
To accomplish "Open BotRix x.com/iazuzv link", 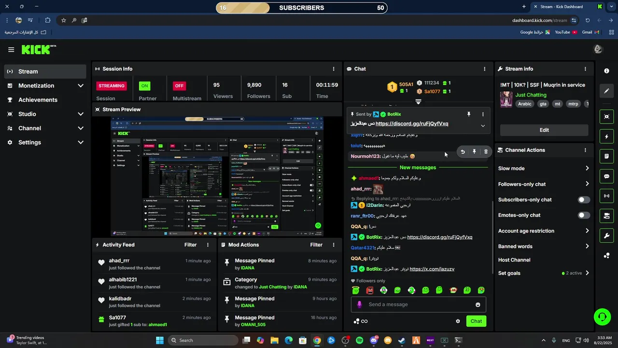I will (432, 269).
